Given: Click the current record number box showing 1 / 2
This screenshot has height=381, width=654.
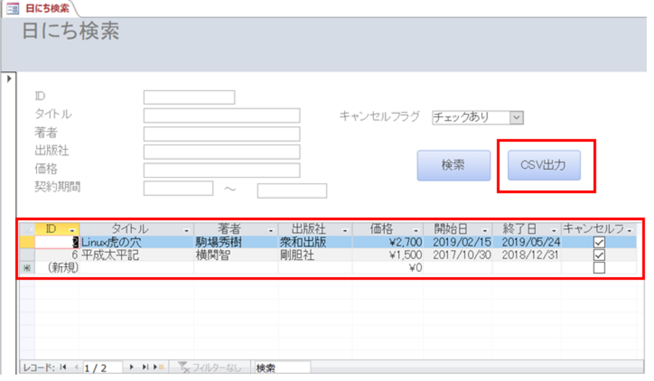Looking at the screenshot, I should click(x=103, y=367).
